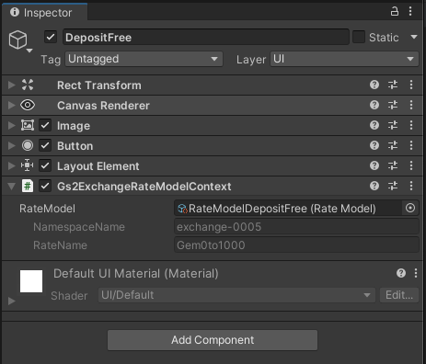
Task: Disable the Image component checkbox
Action: click(45, 125)
